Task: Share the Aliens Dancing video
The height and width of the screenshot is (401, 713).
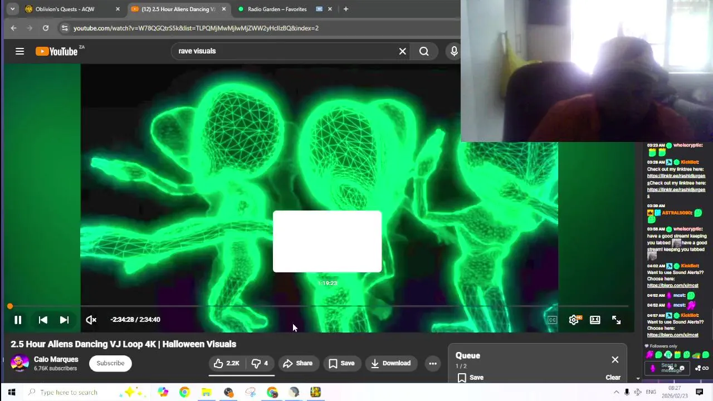Action: [x=298, y=363]
